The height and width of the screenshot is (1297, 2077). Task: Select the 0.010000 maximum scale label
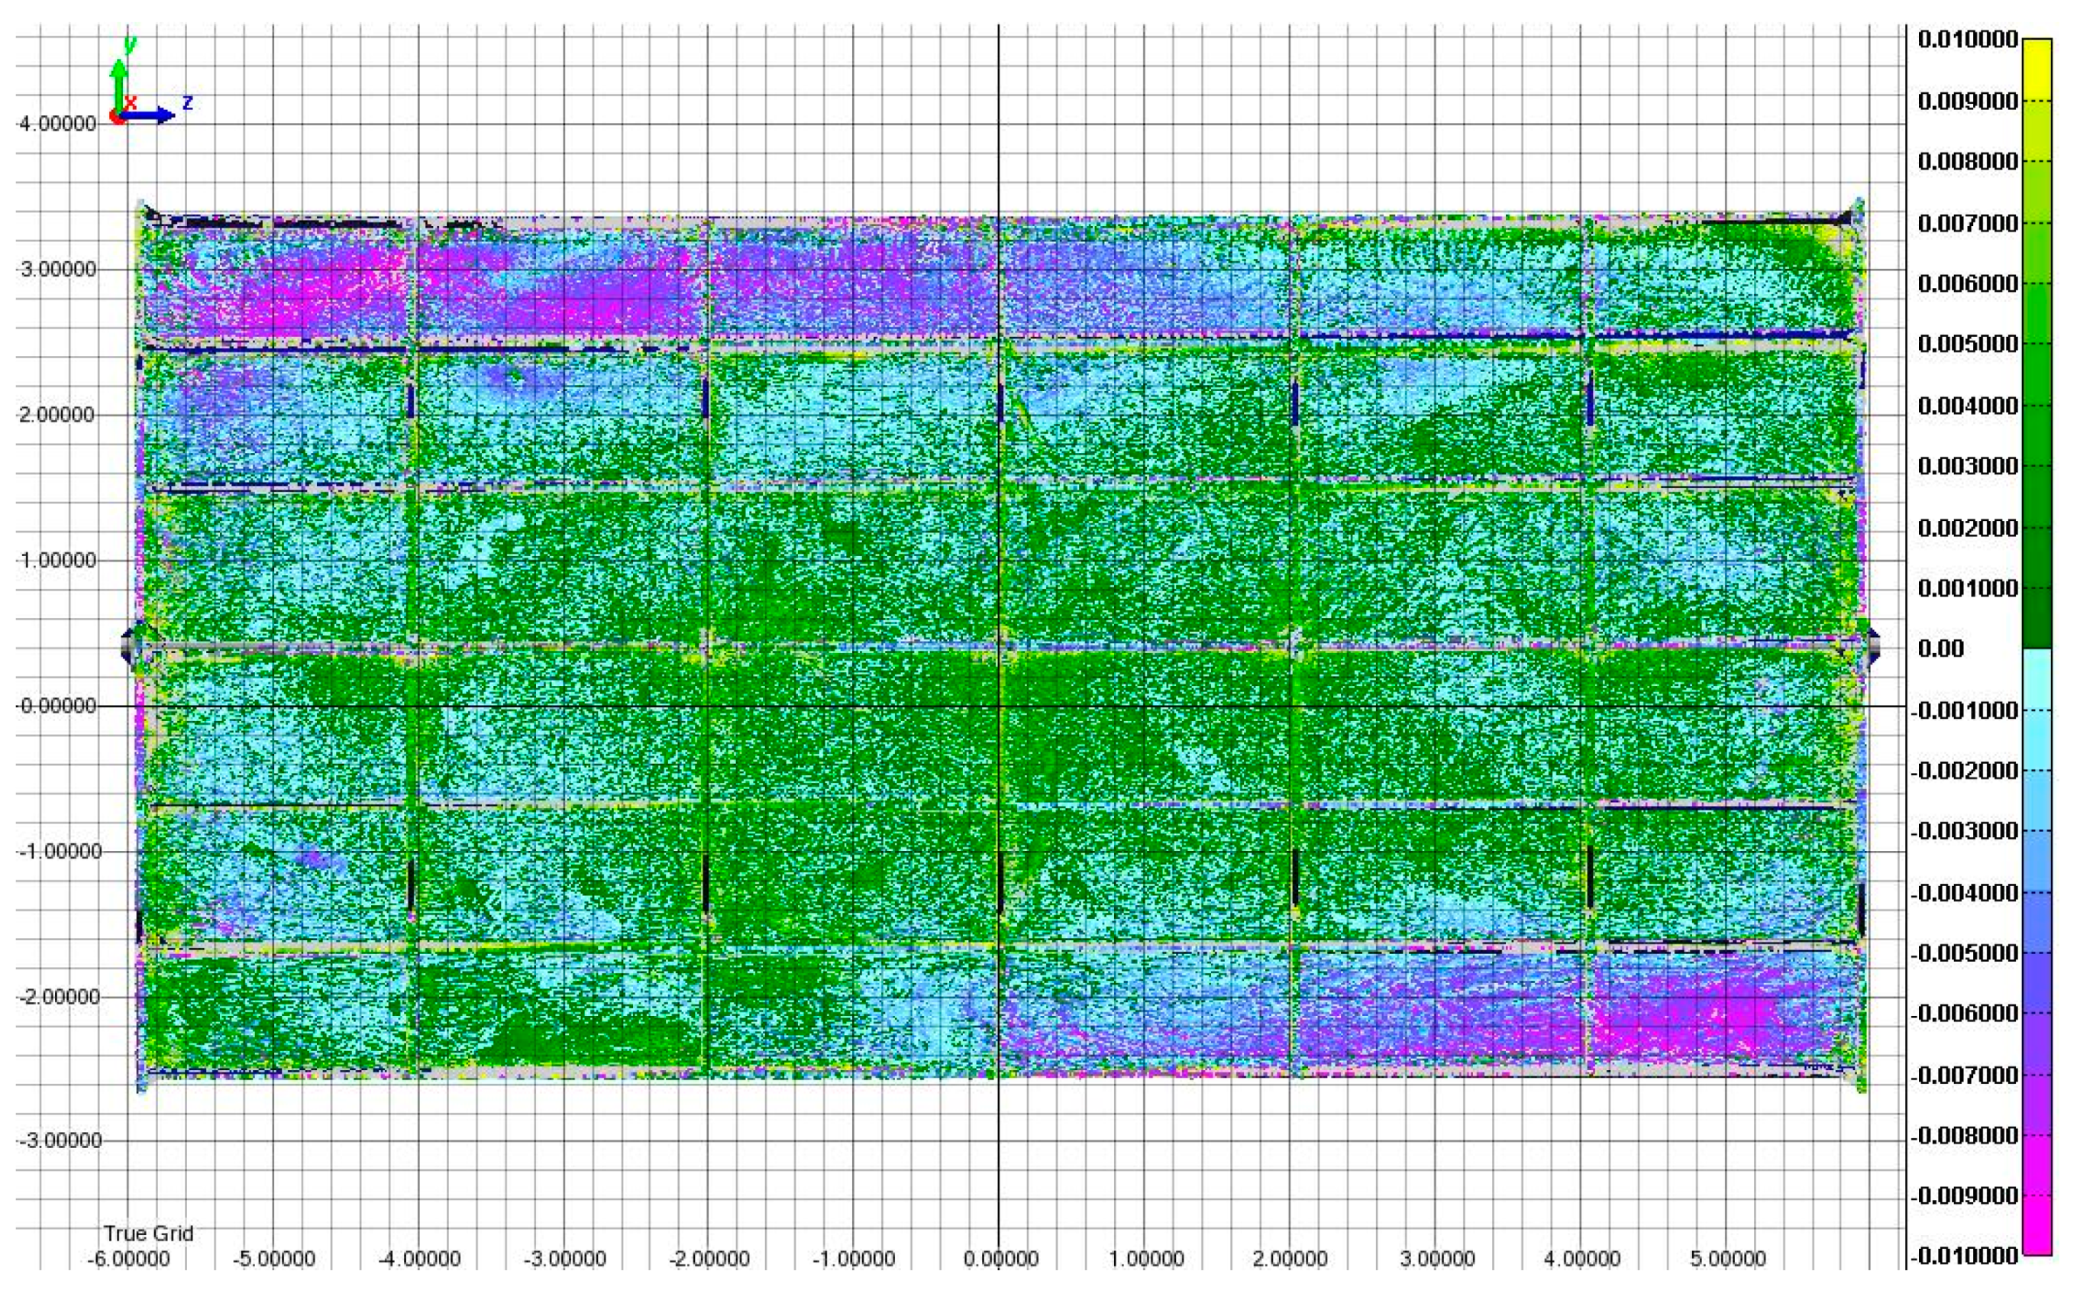[1967, 40]
